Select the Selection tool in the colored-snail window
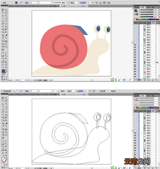The width and height of the screenshot is (160, 169). click(3, 10)
